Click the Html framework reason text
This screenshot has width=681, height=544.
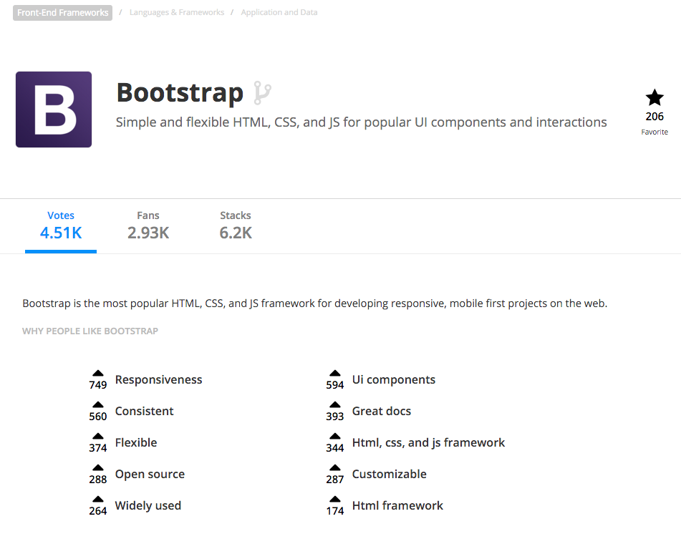[x=397, y=505]
